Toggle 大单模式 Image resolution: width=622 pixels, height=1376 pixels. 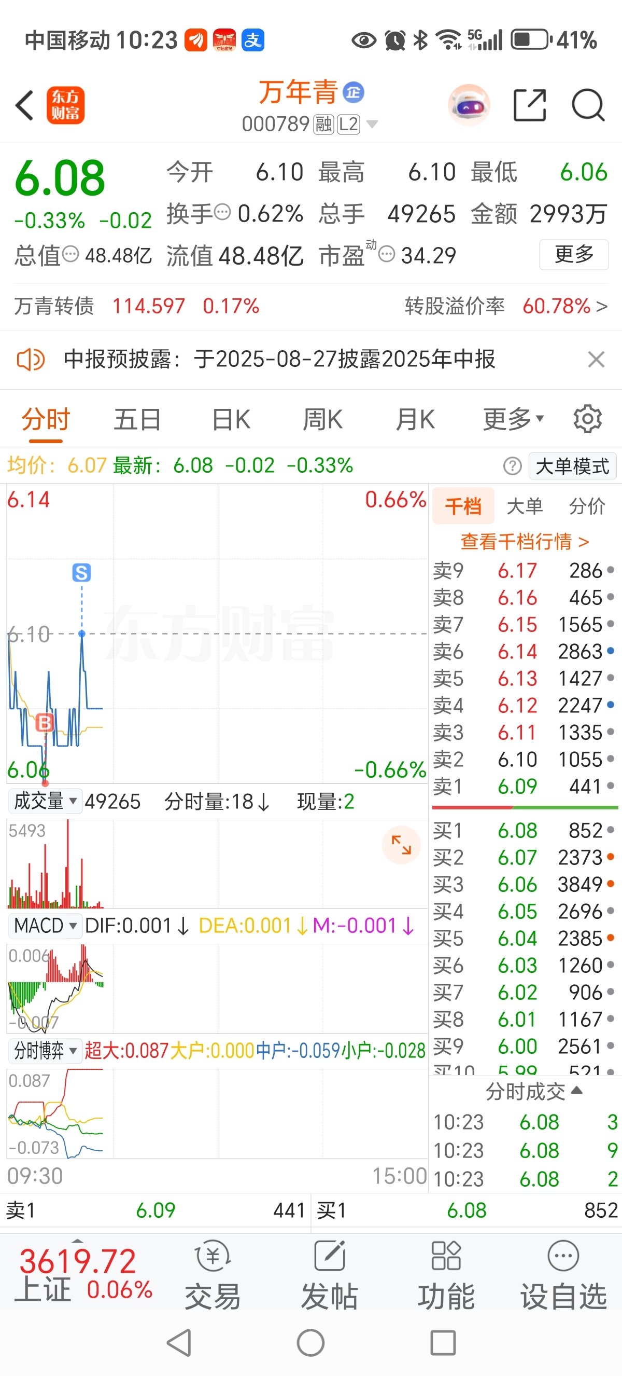point(572,466)
